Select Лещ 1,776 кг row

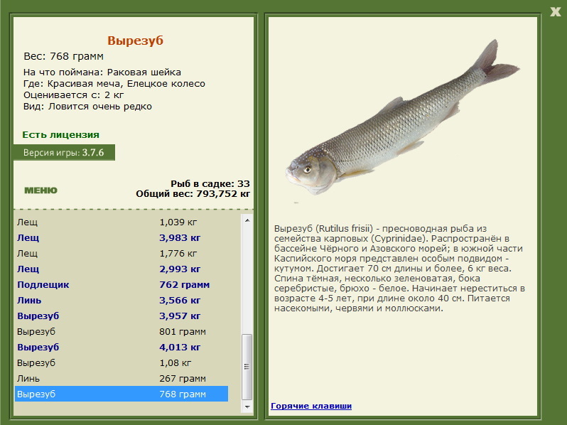pyautogui.click(x=122, y=253)
